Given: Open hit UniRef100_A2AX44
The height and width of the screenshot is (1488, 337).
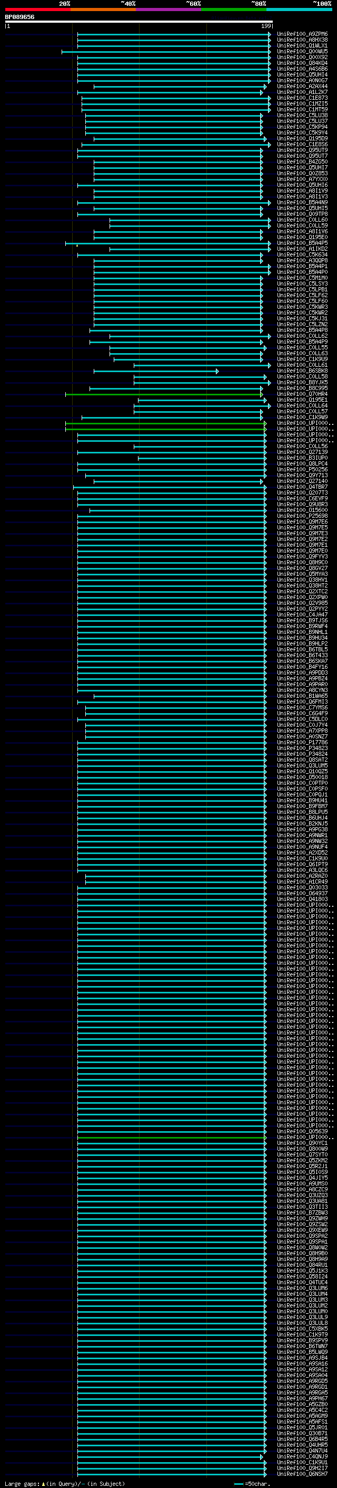Looking at the screenshot, I should click(x=302, y=87).
